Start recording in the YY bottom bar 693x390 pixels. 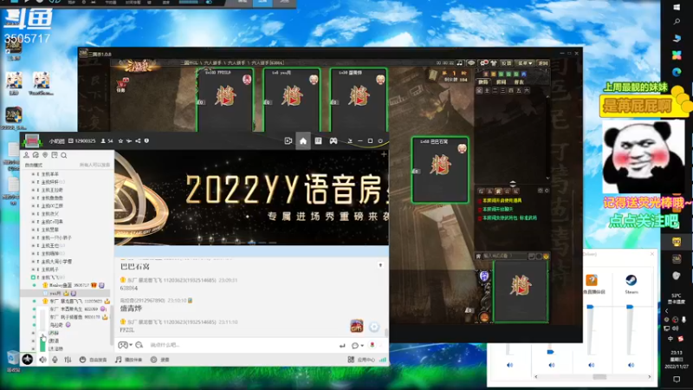click(x=160, y=360)
